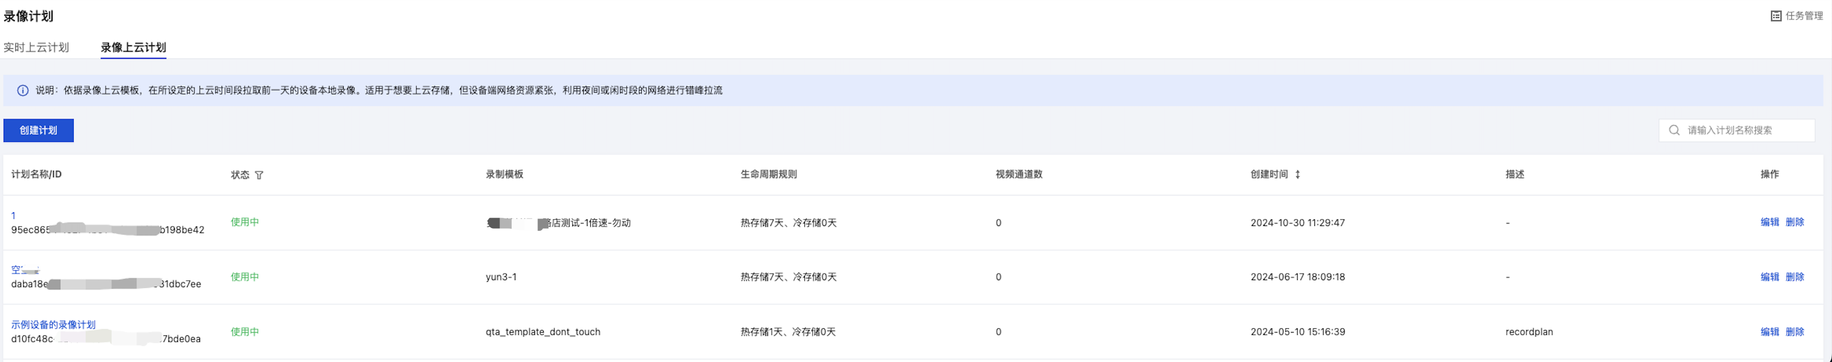This screenshot has height=362, width=1832.
Task: Select the 录像上云计划 tab
Action: pyautogui.click(x=133, y=48)
